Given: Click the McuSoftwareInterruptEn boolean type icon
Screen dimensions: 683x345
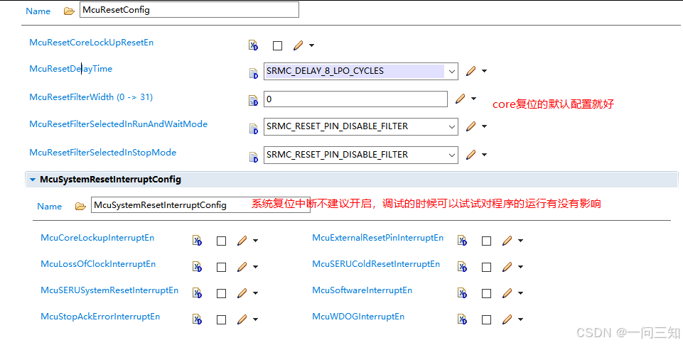Looking at the screenshot, I should point(462,293).
